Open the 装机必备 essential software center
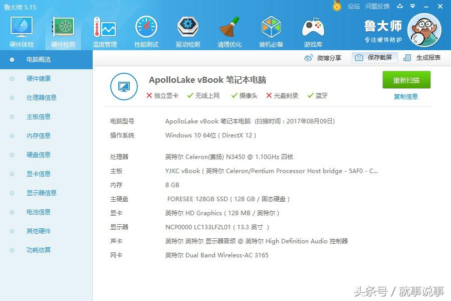 (x=271, y=30)
